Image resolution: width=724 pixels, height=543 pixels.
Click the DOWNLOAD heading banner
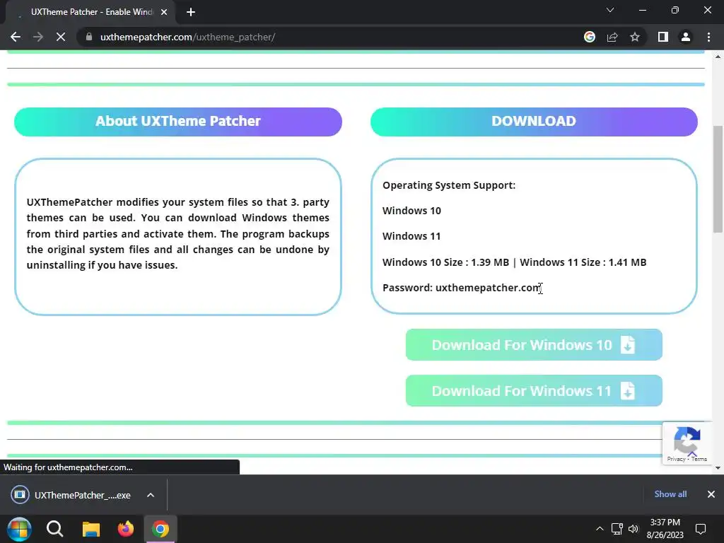pyautogui.click(x=534, y=122)
